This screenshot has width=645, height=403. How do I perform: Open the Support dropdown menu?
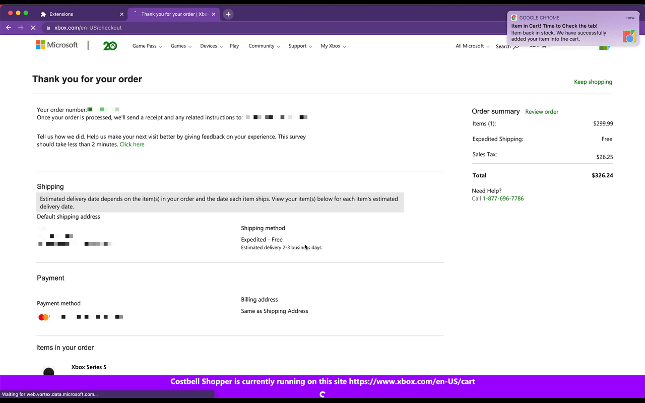coord(300,46)
